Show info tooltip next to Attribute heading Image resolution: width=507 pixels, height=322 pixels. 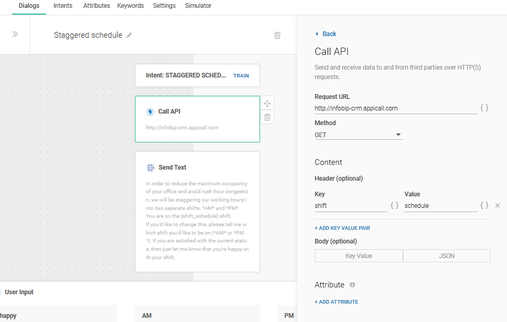tap(352, 285)
